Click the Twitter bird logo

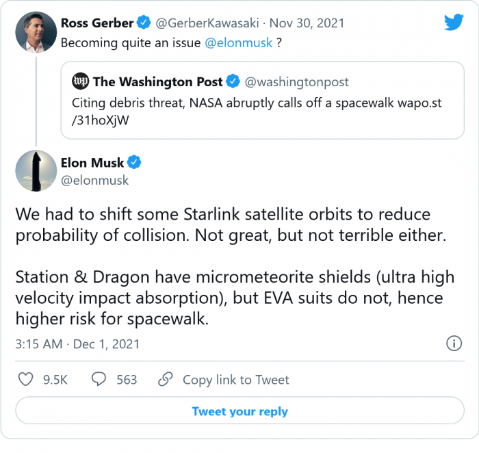coord(454,22)
